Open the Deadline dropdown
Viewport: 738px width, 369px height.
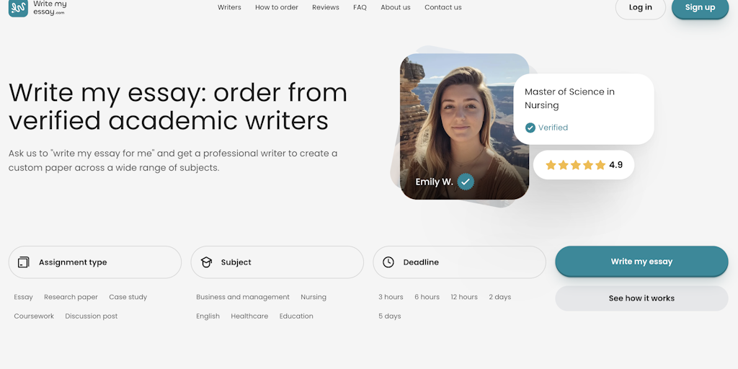(459, 262)
